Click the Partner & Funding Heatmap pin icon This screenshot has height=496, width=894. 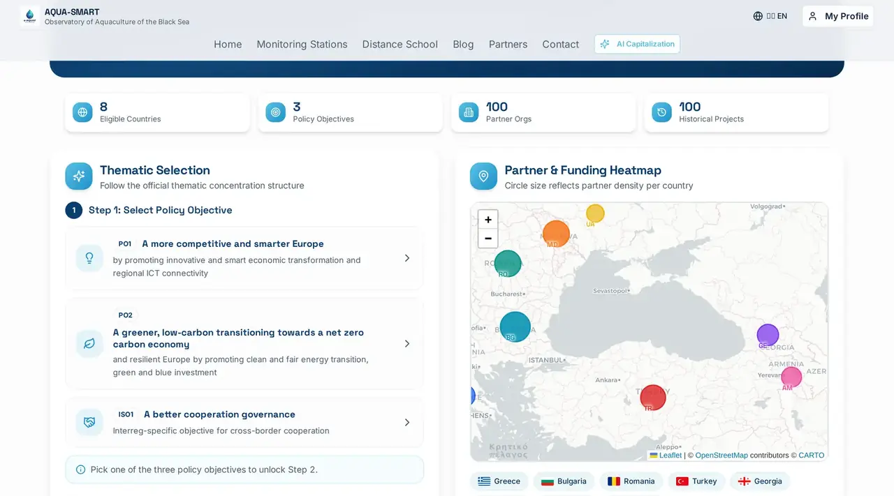483,176
